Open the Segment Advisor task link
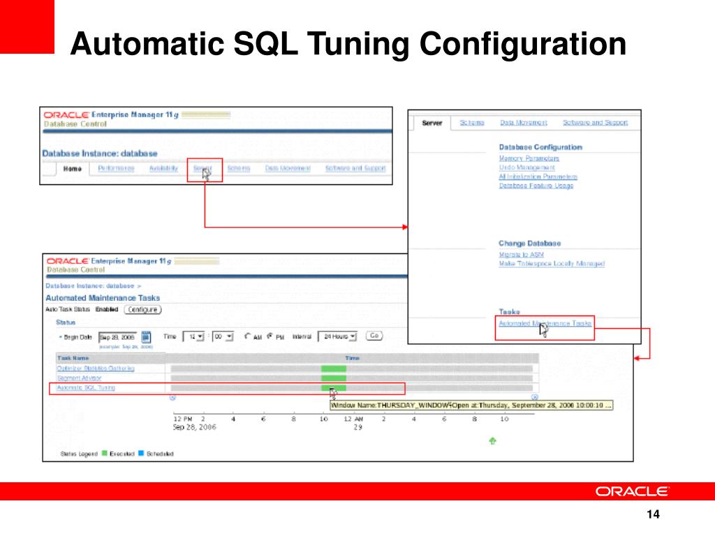 pyautogui.click(x=79, y=378)
